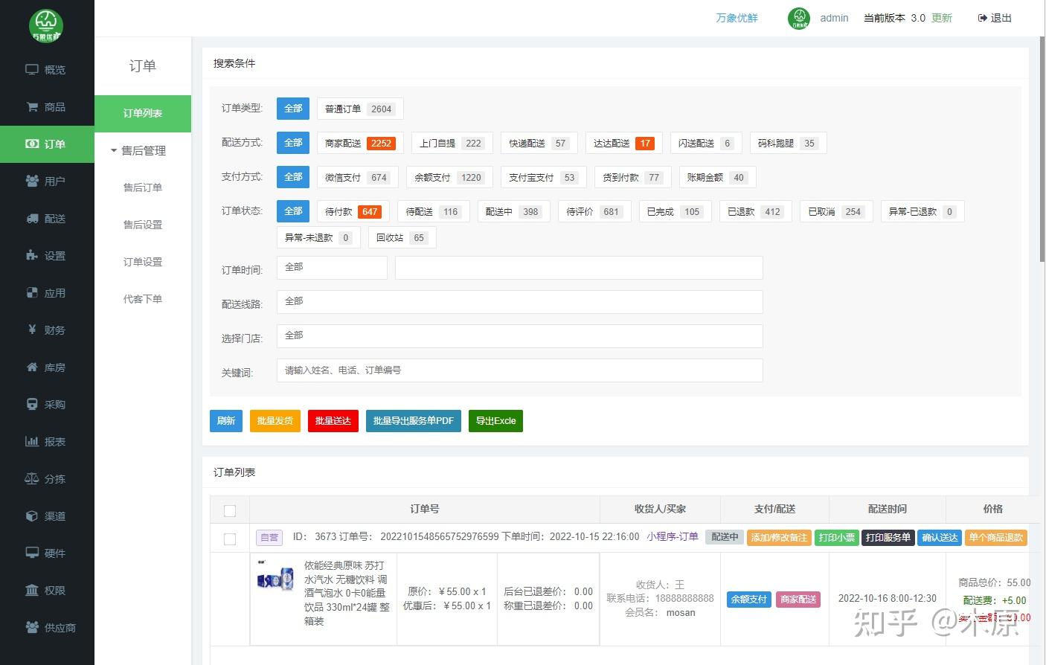Open 财务 yen icon sidebar item

[46, 330]
